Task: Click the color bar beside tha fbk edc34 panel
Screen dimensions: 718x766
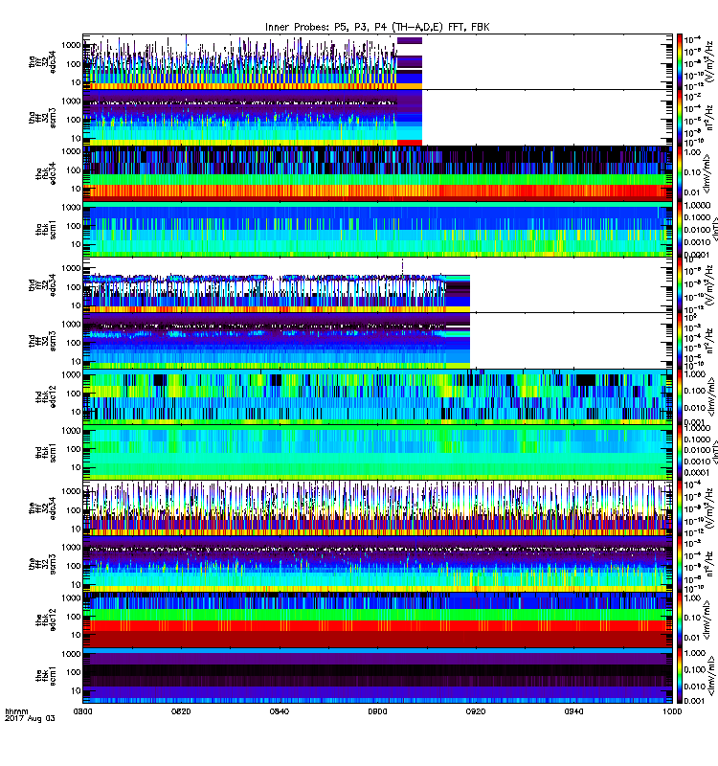Action: click(x=680, y=173)
